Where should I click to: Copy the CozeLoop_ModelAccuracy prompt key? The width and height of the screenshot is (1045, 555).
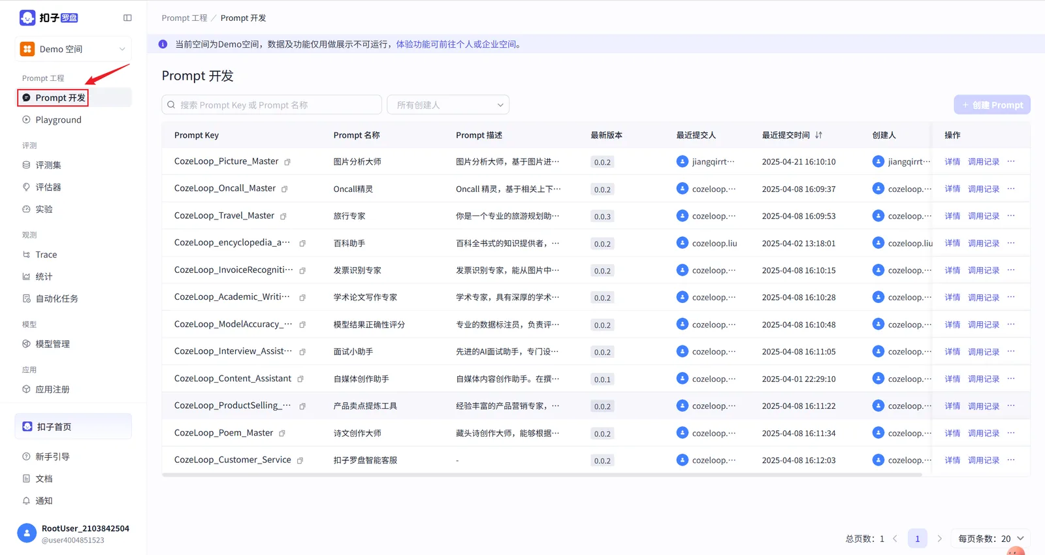[x=302, y=325]
